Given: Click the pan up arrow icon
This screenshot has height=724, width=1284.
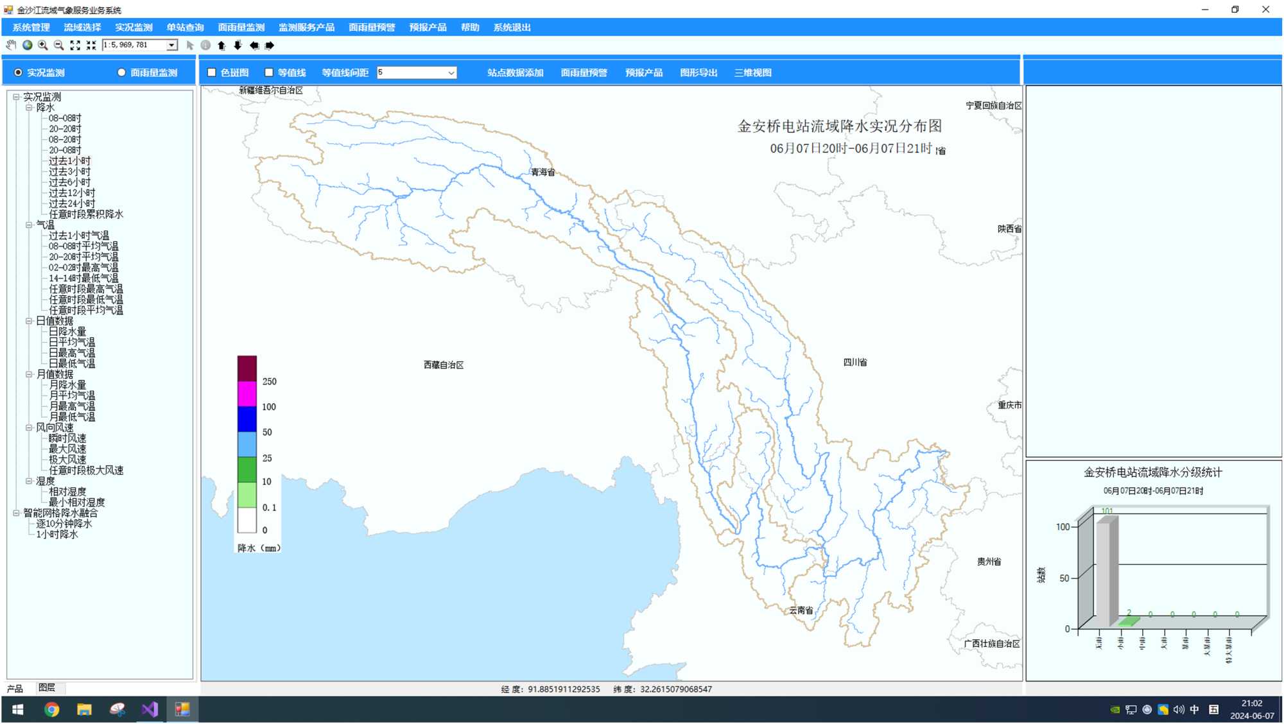Looking at the screenshot, I should click(221, 45).
